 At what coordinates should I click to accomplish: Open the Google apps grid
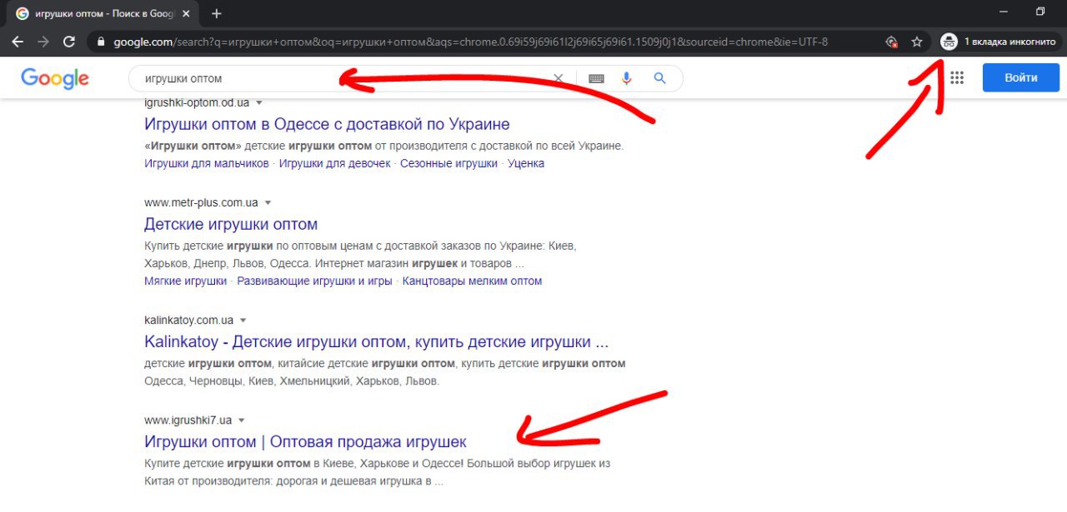[x=957, y=77]
